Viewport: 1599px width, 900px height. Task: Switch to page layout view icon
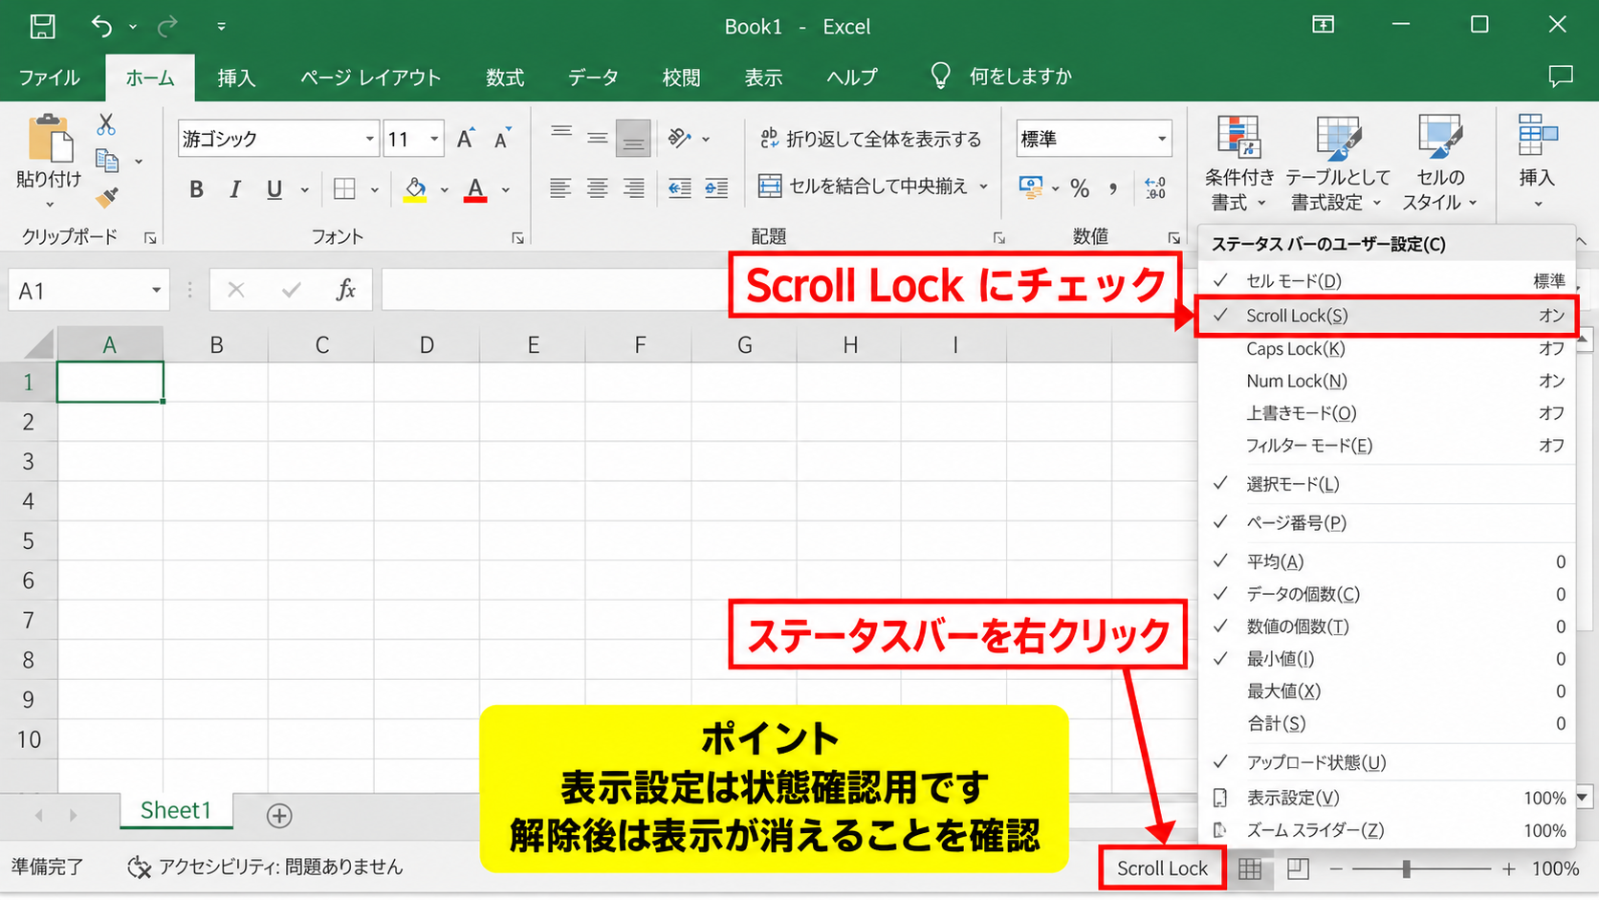(x=1298, y=868)
